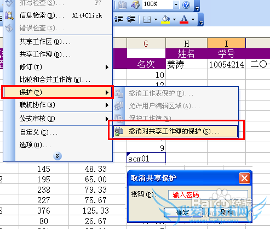Open the Borders dropdown arrow
This screenshot has width=270, height=229.
[156, 19]
